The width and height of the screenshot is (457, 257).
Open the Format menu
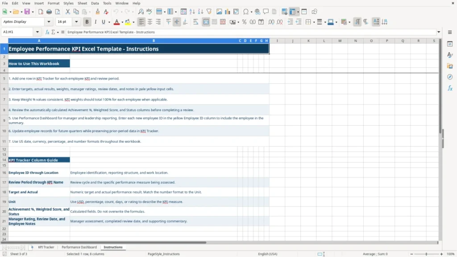54,3
